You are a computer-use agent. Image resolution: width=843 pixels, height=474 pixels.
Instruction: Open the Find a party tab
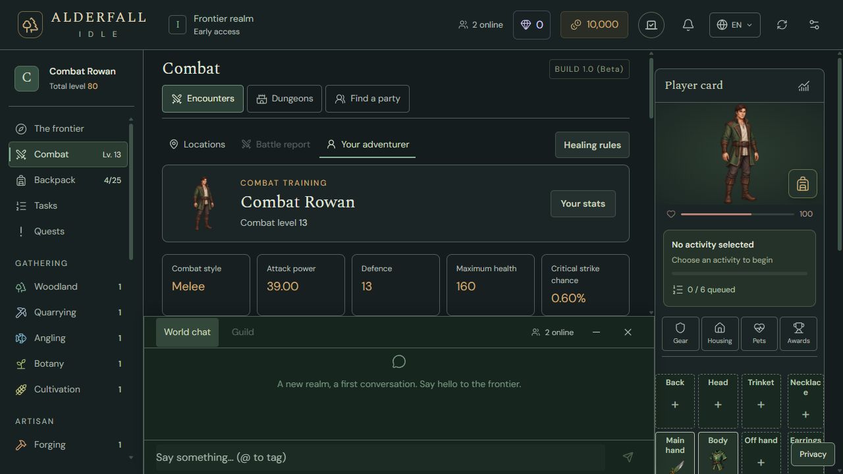[x=367, y=99]
